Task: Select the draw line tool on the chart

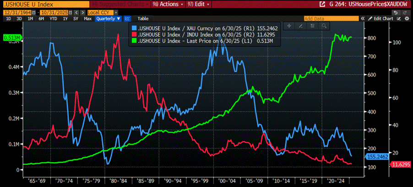Action: click(300, 26)
